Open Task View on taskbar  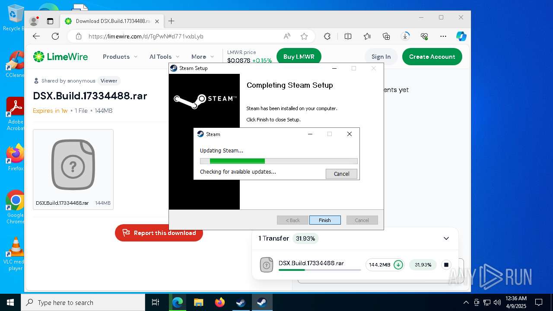[156, 302]
